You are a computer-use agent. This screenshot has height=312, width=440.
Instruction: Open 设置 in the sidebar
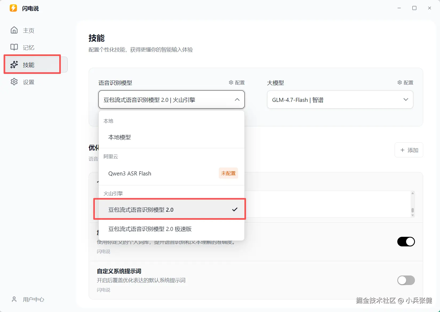(35, 82)
